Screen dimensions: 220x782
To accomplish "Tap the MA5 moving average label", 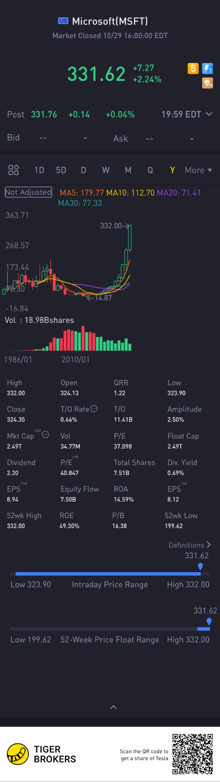I will (82, 193).
